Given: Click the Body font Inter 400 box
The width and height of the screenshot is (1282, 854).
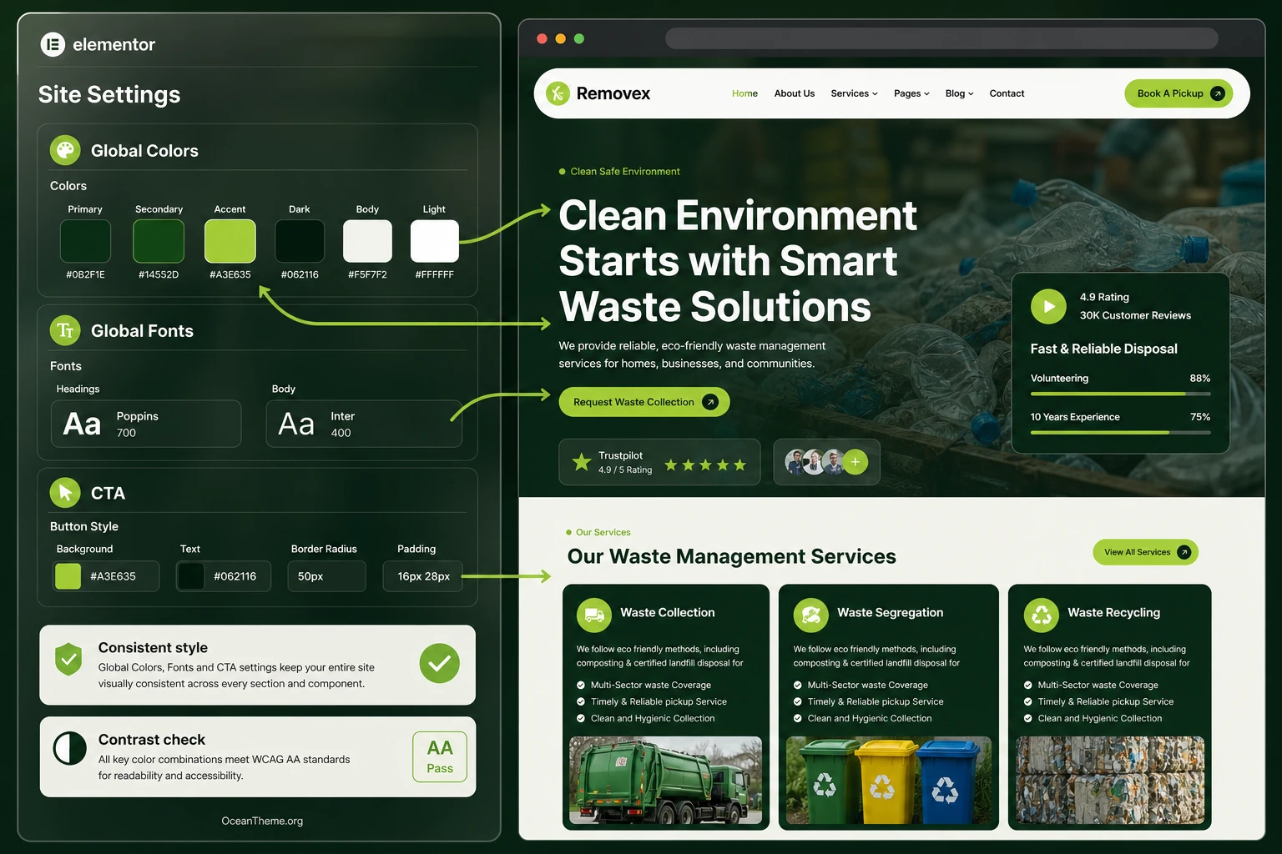Looking at the screenshot, I should [x=364, y=424].
